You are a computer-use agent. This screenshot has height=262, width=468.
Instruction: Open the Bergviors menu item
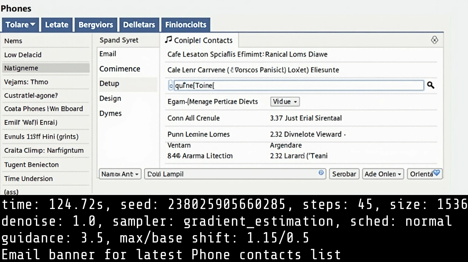click(x=96, y=25)
